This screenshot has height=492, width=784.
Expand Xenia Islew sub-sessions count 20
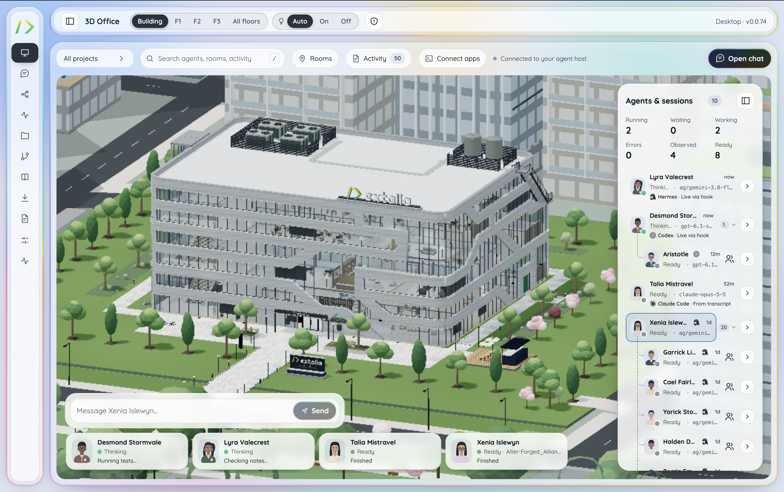tap(728, 328)
